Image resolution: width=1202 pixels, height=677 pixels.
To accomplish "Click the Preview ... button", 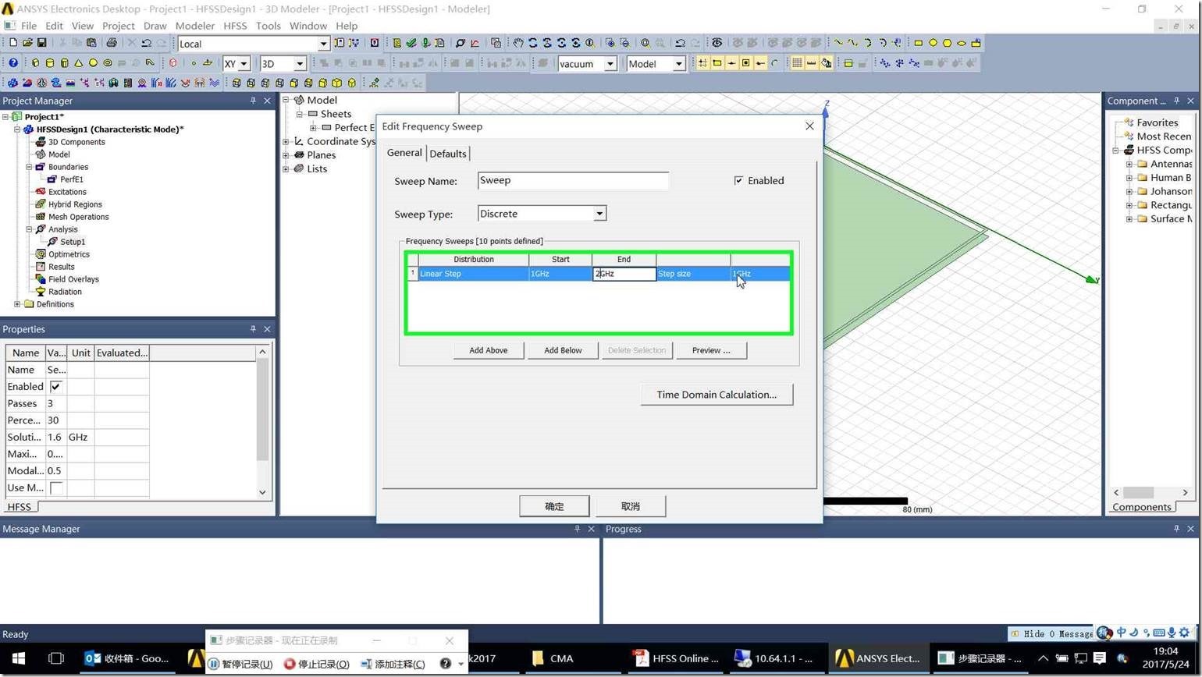I will (x=711, y=350).
